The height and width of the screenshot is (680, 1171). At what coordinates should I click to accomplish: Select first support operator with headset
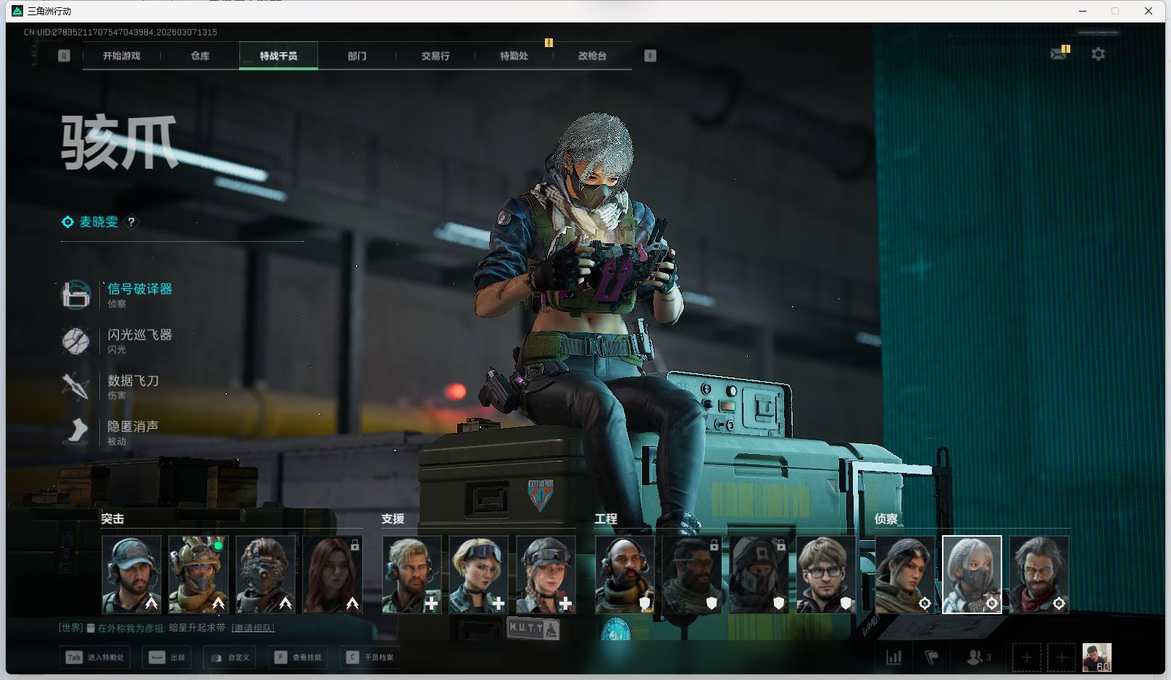412,575
